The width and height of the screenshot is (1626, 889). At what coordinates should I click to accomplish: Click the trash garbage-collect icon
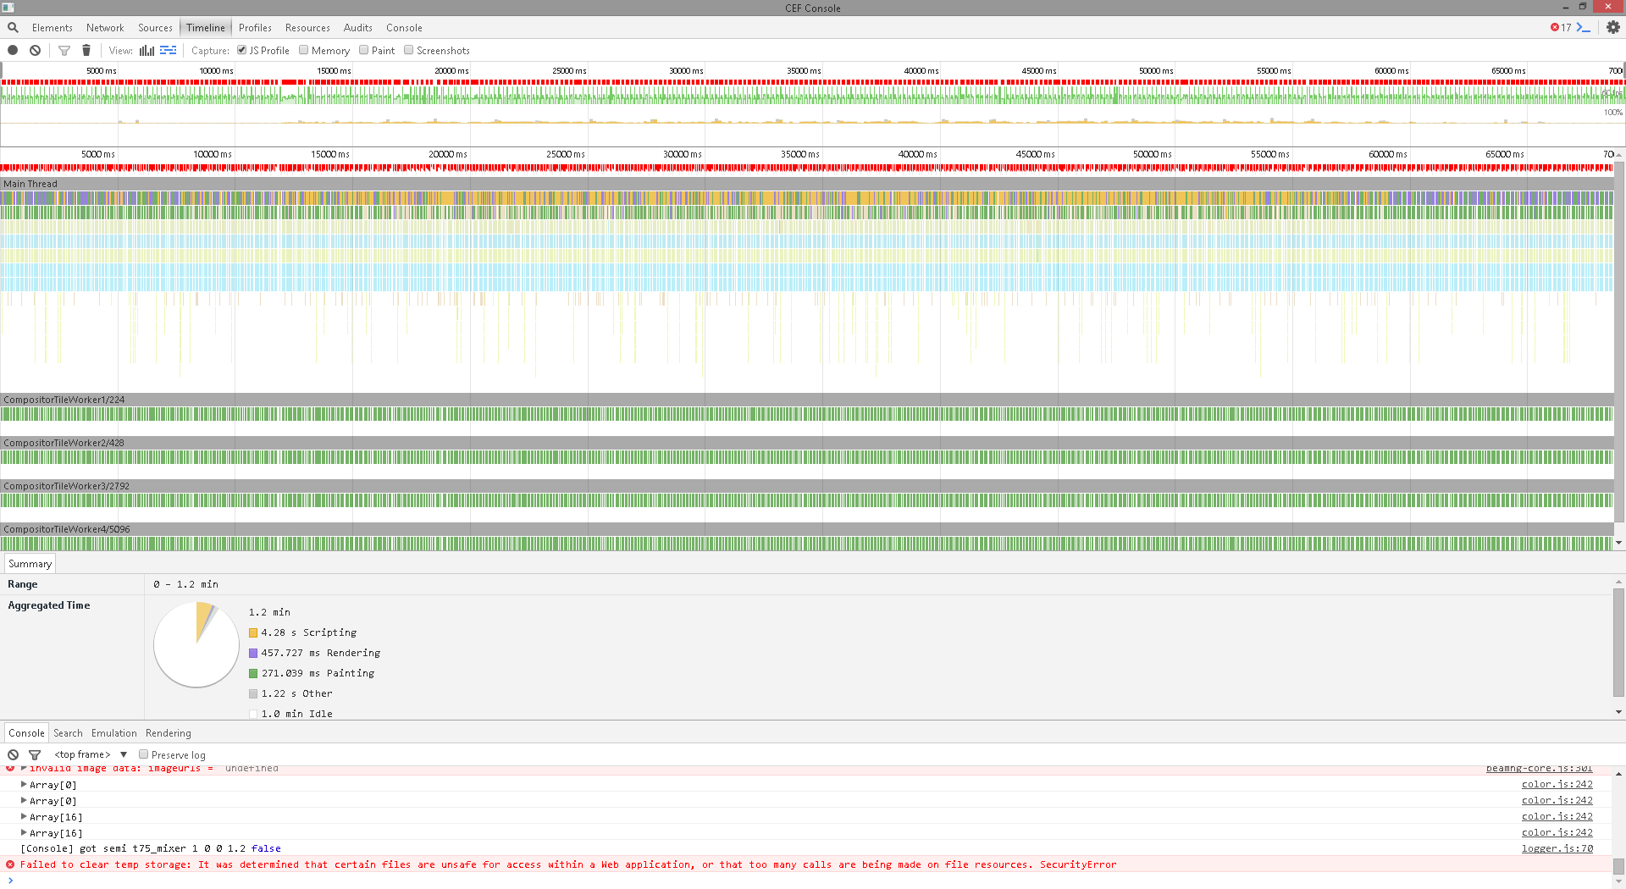(86, 51)
